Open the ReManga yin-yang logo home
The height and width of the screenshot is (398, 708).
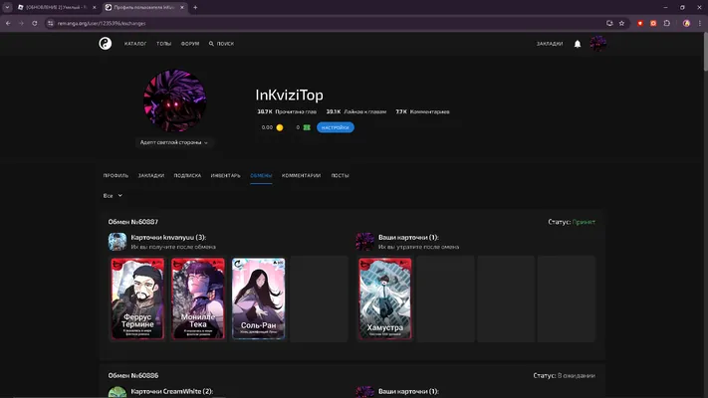pyautogui.click(x=106, y=44)
